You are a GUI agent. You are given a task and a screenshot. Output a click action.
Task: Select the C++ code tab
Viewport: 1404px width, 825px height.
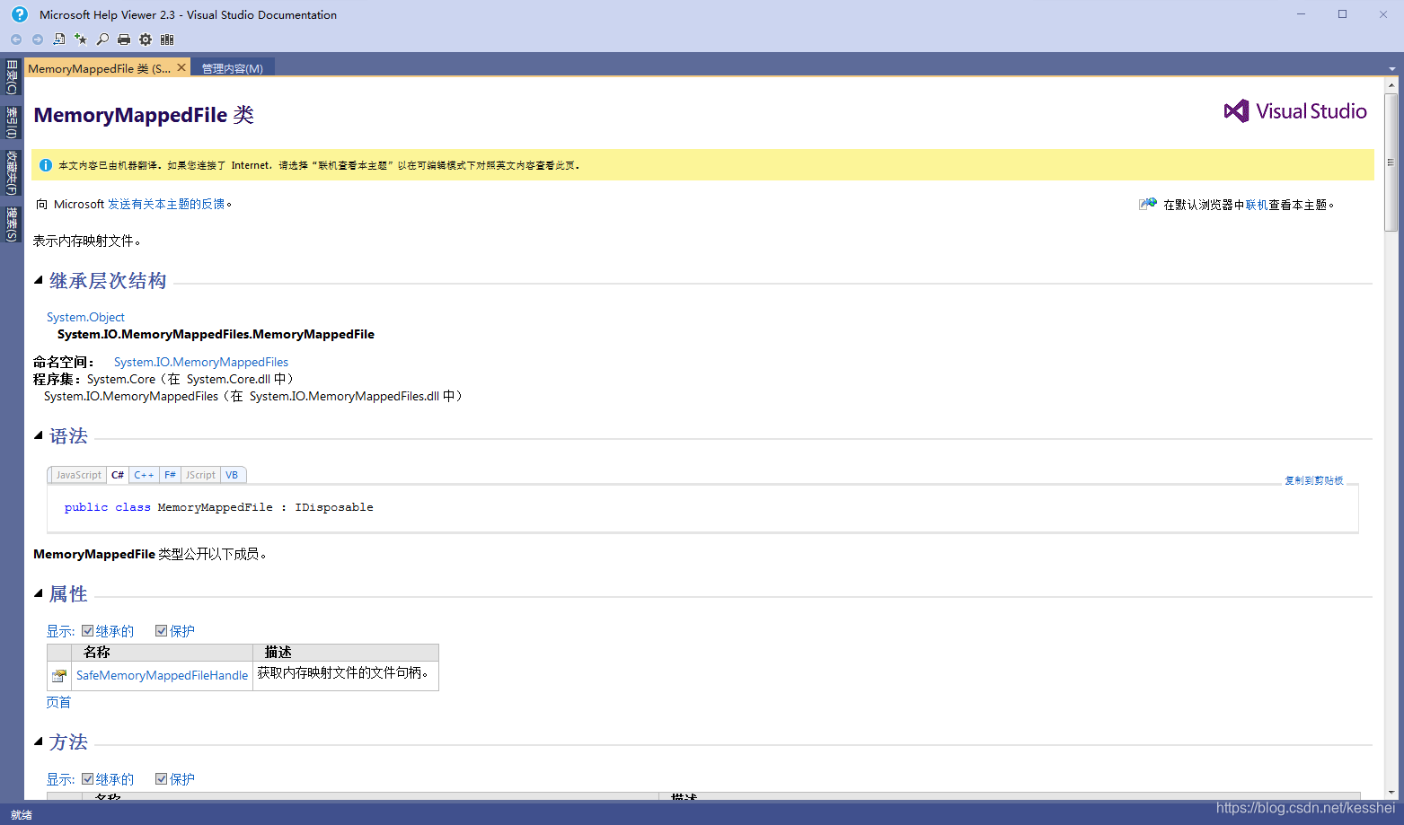click(x=144, y=475)
